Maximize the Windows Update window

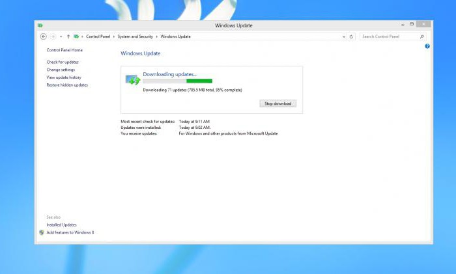(x=412, y=24)
